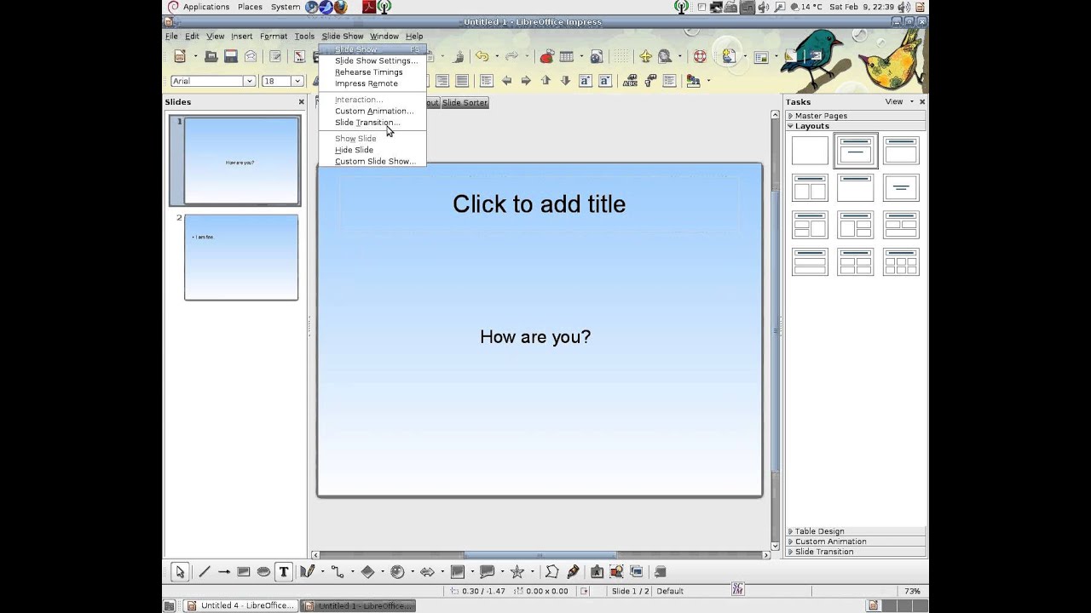The width and height of the screenshot is (1091, 613).
Task: Click the New document icon
Action: pos(180,57)
